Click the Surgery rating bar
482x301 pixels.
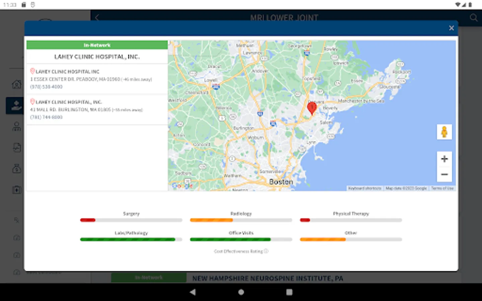coord(131,220)
